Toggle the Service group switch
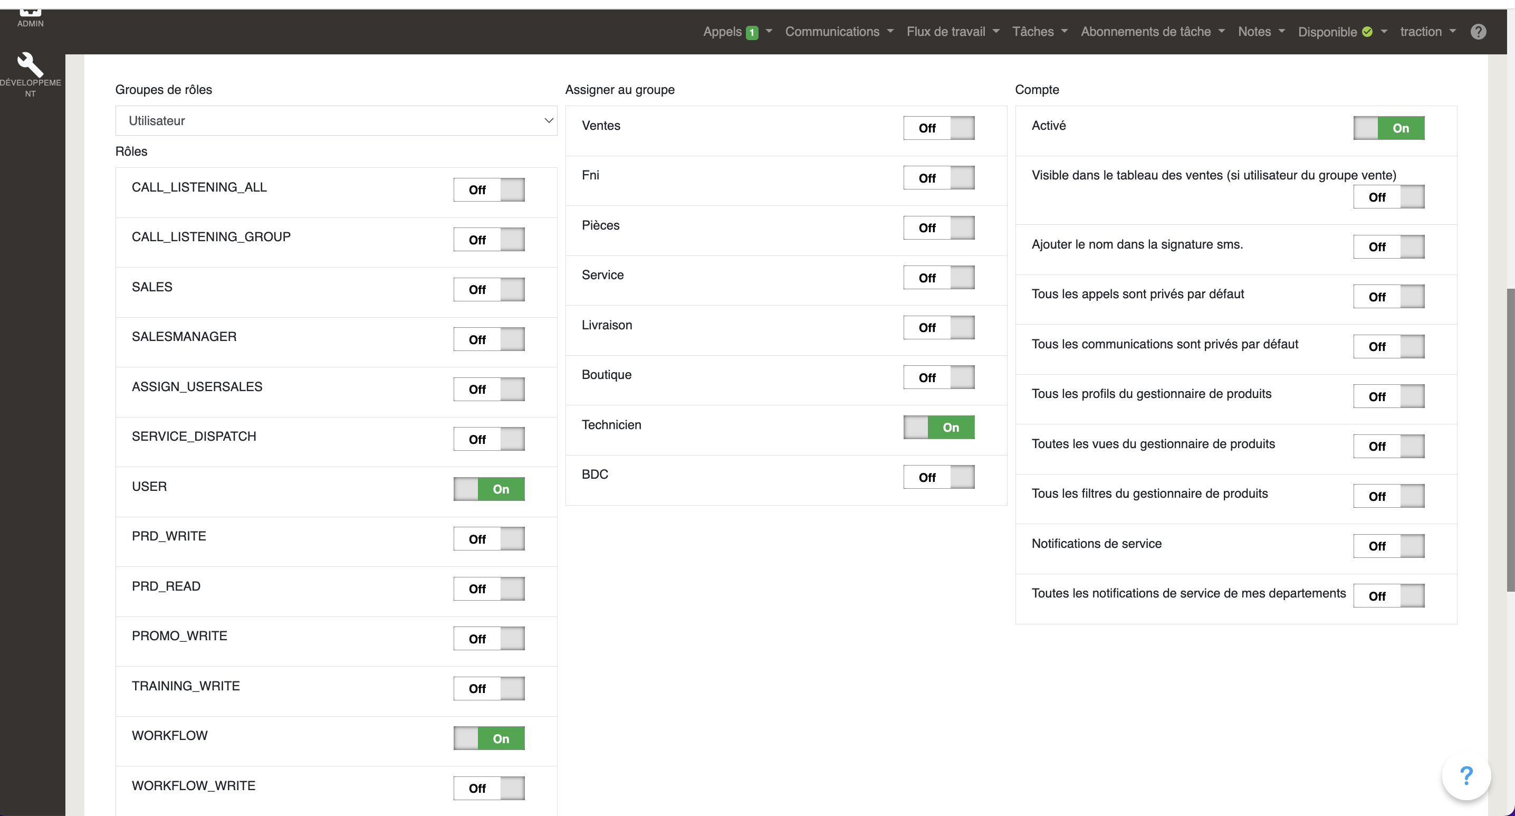This screenshot has width=1515, height=816. click(x=938, y=278)
